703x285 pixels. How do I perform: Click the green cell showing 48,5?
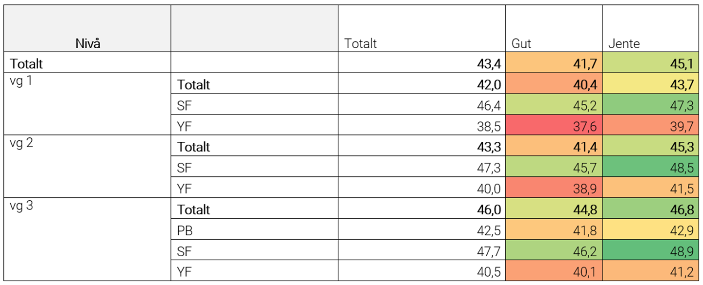[651, 167]
